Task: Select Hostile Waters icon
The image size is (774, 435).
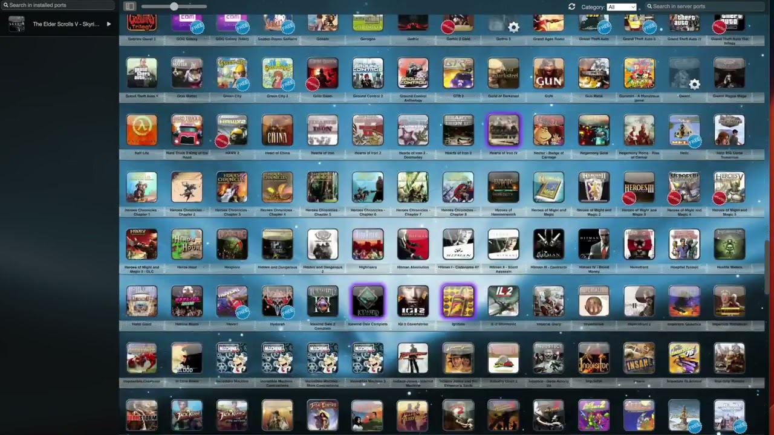Action: [729, 243]
